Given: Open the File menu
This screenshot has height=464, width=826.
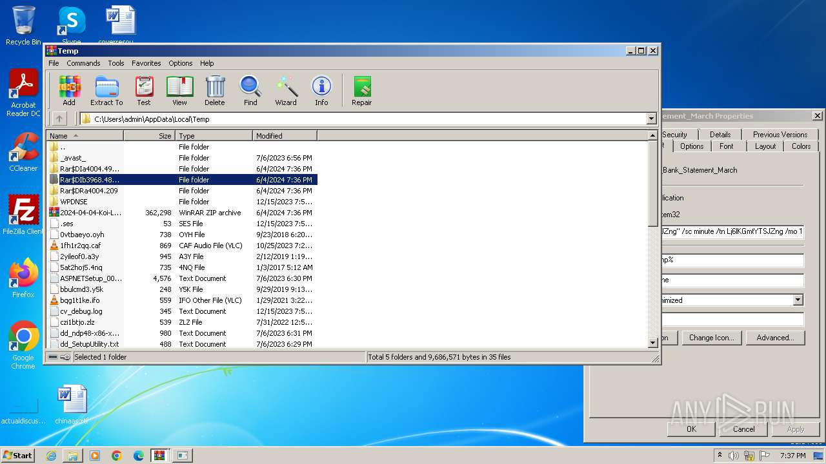Looking at the screenshot, I should (x=54, y=63).
